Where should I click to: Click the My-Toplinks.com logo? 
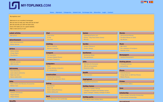coord(30,5)
